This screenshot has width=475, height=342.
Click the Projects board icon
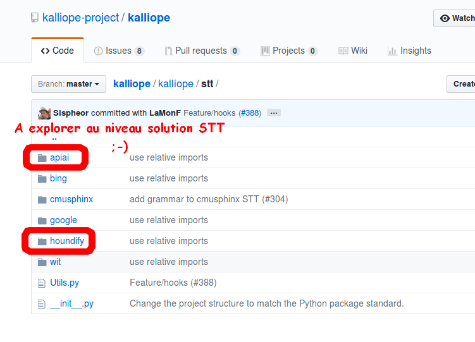[265, 51]
